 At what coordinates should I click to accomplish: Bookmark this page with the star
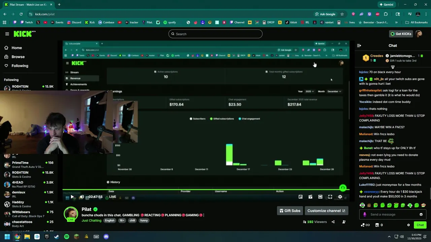pos(342,14)
